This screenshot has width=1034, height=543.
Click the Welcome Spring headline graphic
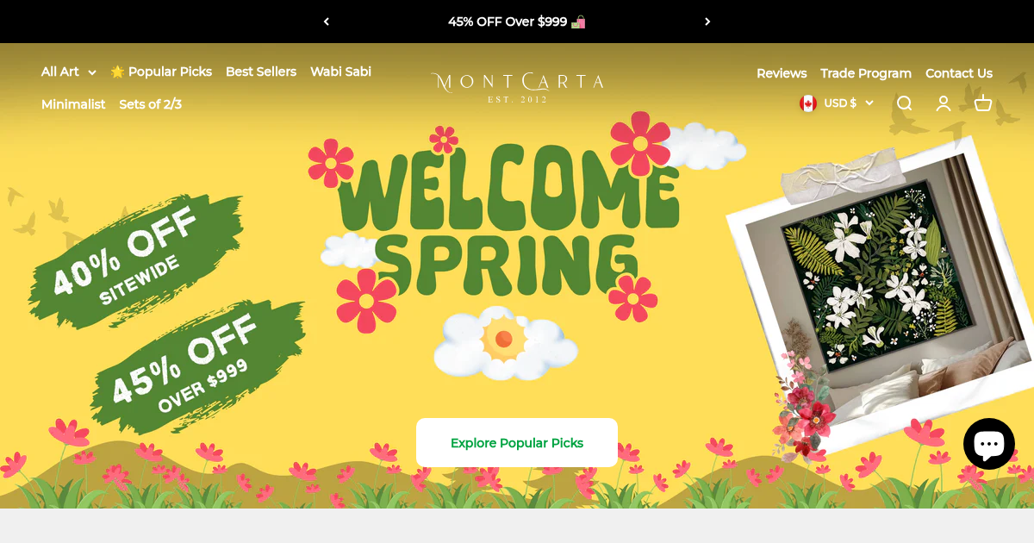tap(508, 222)
